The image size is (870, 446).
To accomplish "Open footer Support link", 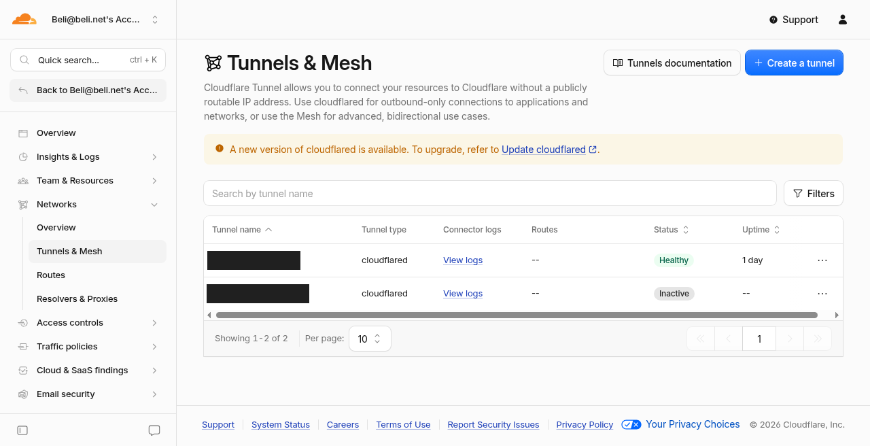I will click(218, 425).
